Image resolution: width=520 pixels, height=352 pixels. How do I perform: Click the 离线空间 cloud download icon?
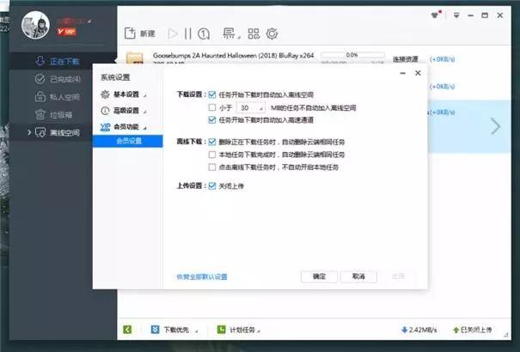40,132
